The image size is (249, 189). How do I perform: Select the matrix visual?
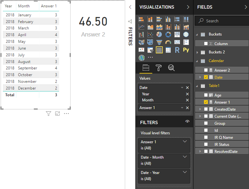(x=168, y=50)
